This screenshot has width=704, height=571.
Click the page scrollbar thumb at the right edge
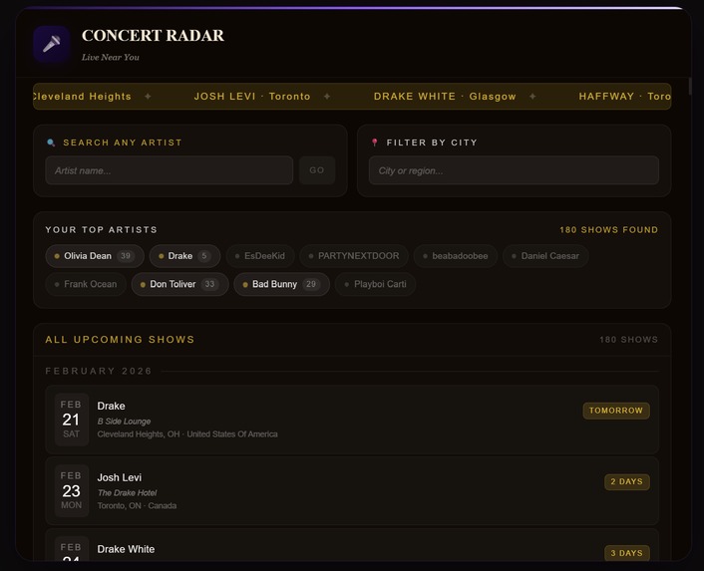click(x=690, y=86)
